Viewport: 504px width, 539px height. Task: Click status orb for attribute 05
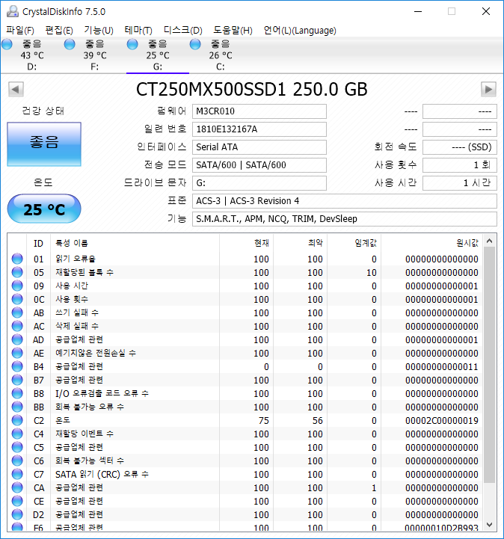pos(17,272)
